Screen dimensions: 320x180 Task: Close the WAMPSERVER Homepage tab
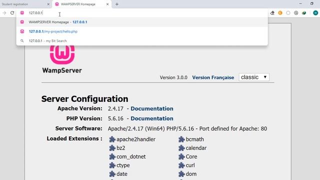[x=107, y=4]
